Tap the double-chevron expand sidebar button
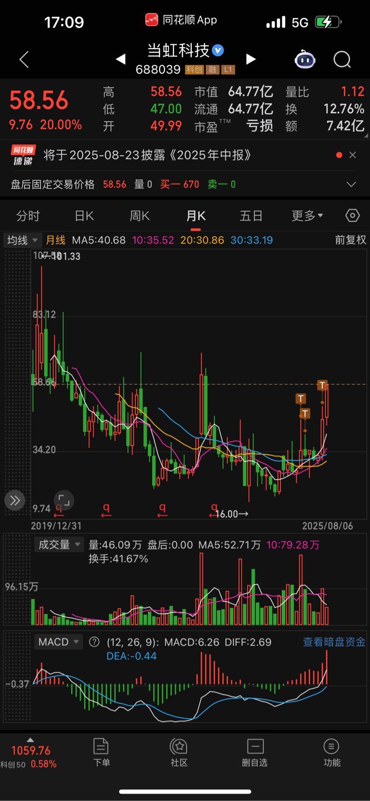 click(15, 500)
